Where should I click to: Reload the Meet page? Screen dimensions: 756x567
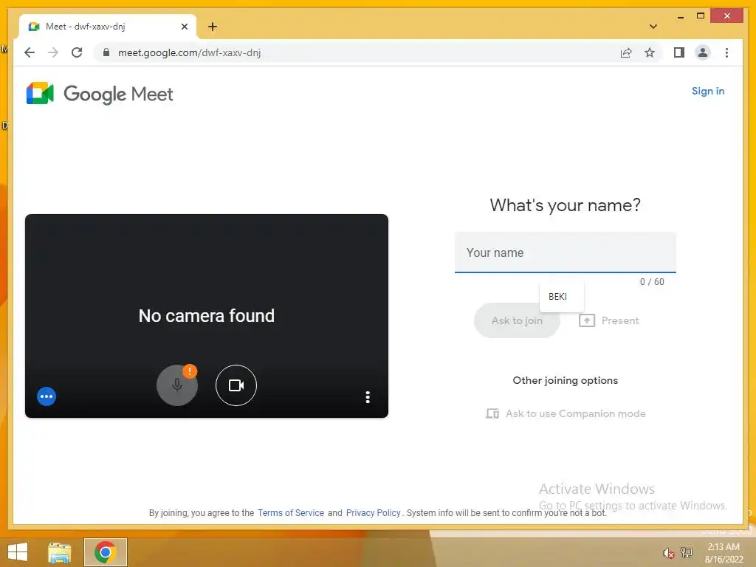(x=77, y=52)
